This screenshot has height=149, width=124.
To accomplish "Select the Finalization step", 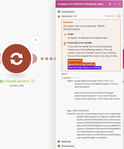I will click(68, 146).
